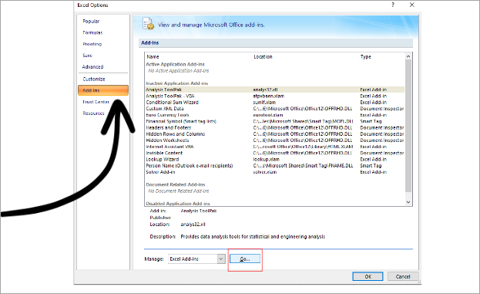
Task: Select the Headers and Footers row
Action: point(275,127)
